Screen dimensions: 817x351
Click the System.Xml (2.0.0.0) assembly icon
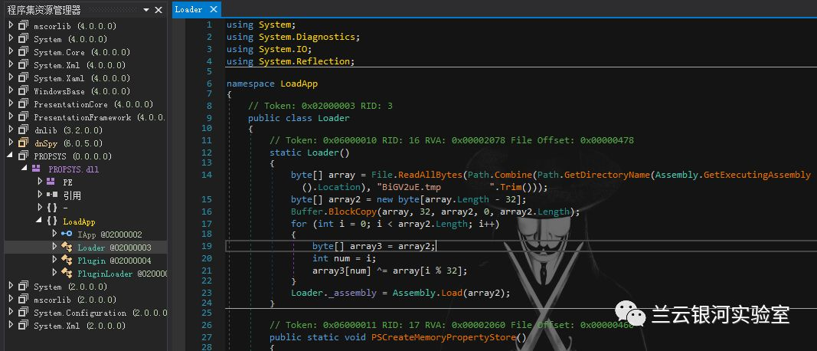[23, 325]
